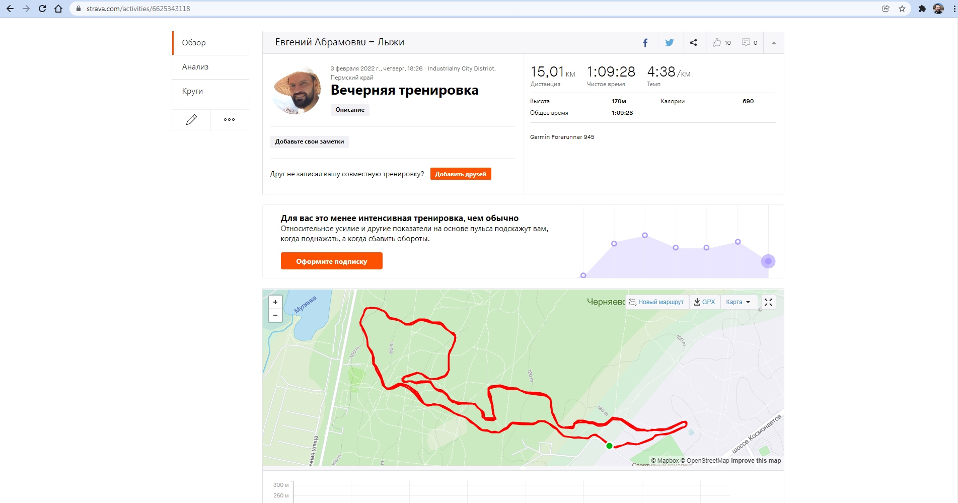Image resolution: width=958 pixels, height=503 pixels.
Task: Enter fullscreen map view
Action: (768, 302)
